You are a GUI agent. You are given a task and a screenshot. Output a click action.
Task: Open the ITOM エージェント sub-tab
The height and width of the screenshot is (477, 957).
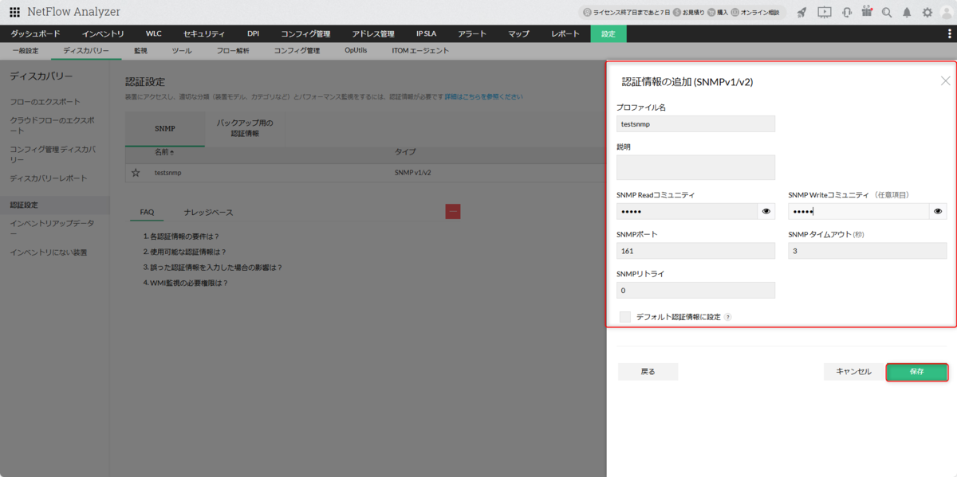[420, 50]
